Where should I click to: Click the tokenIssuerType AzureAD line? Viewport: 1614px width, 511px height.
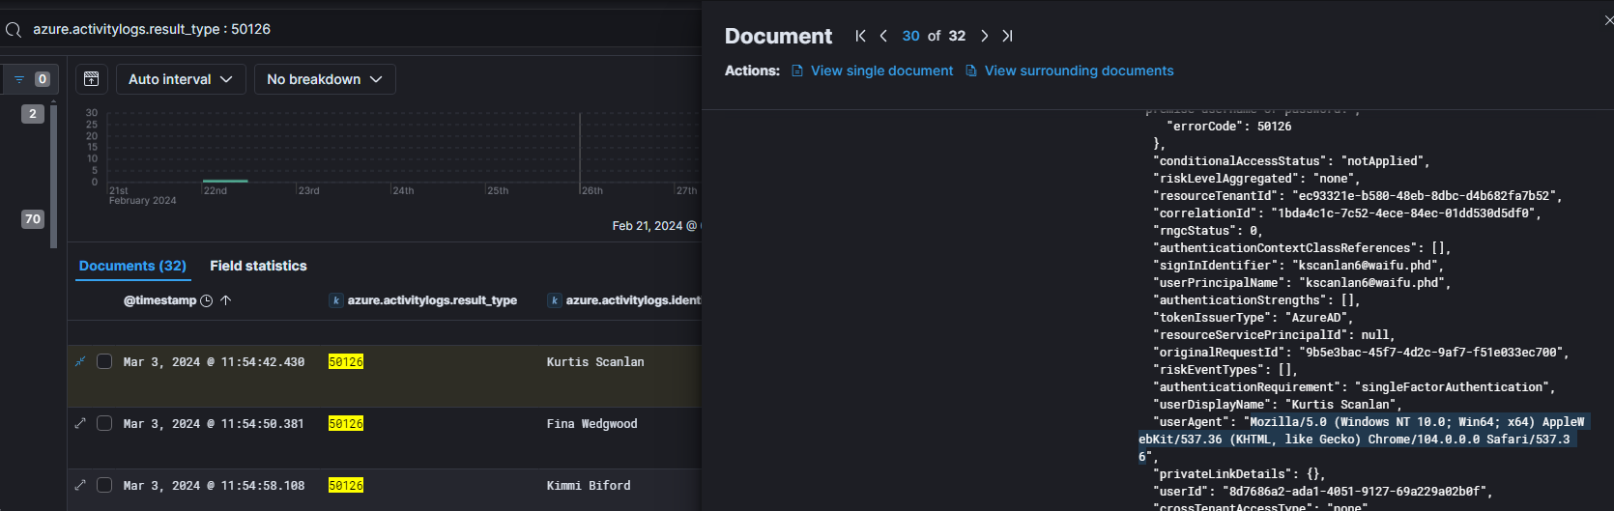pos(1253,318)
